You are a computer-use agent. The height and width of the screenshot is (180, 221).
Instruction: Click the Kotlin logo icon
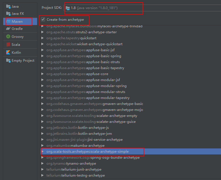point(8,52)
